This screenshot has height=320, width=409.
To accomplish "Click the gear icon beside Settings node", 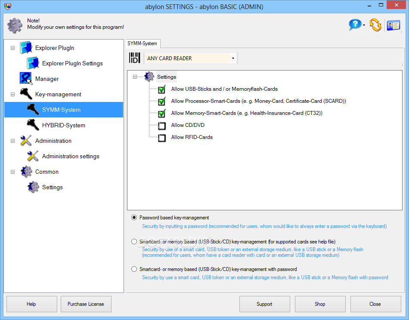I will coord(149,77).
